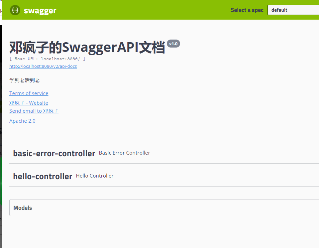Click the v1.0 version badge

pos(173,44)
